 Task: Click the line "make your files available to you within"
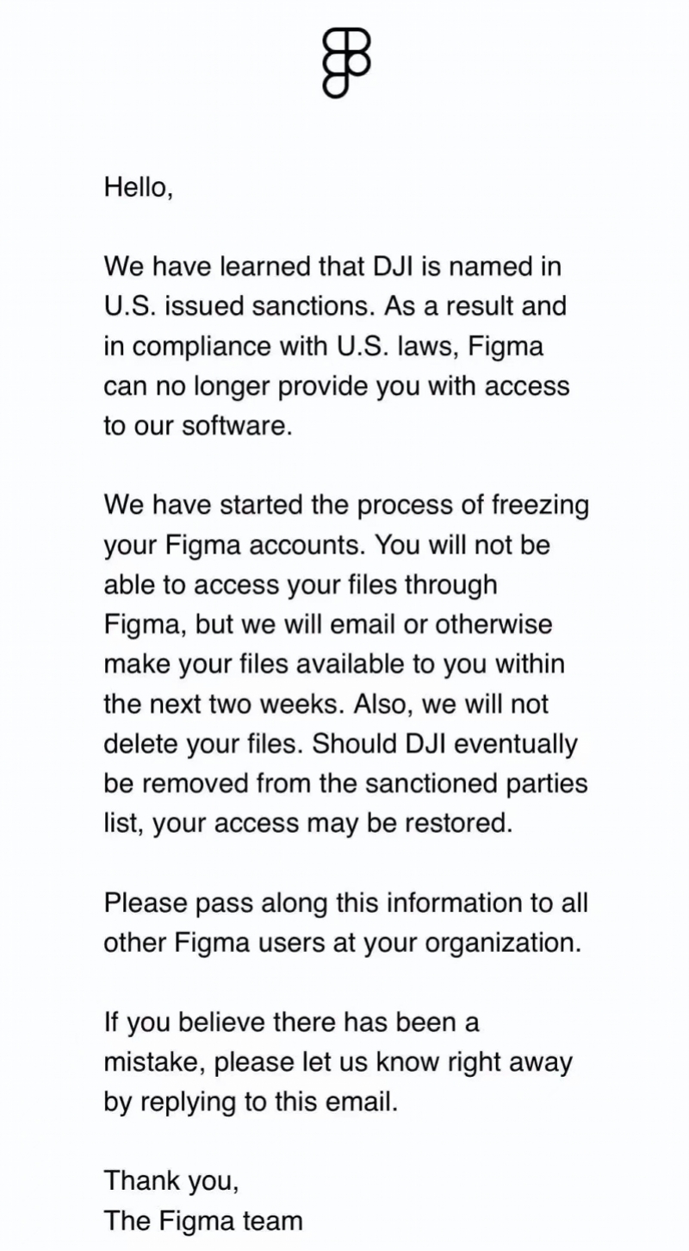pos(334,664)
